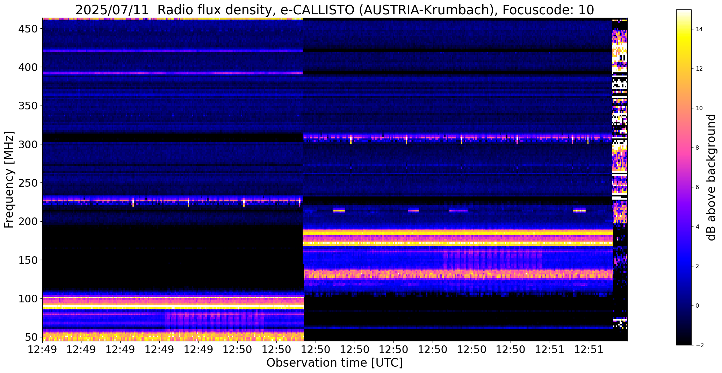Click the 450 frequency tick label
This screenshot has height=373, width=722.
coord(29,29)
